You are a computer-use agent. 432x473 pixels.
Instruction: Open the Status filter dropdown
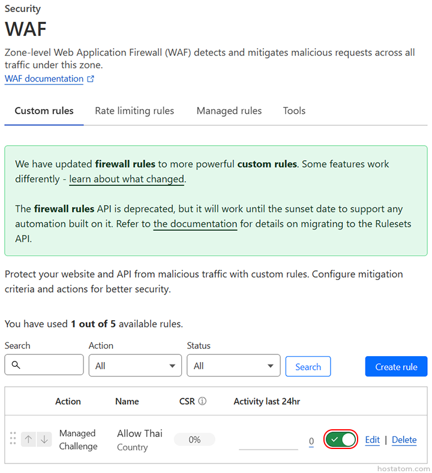click(233, 366)
